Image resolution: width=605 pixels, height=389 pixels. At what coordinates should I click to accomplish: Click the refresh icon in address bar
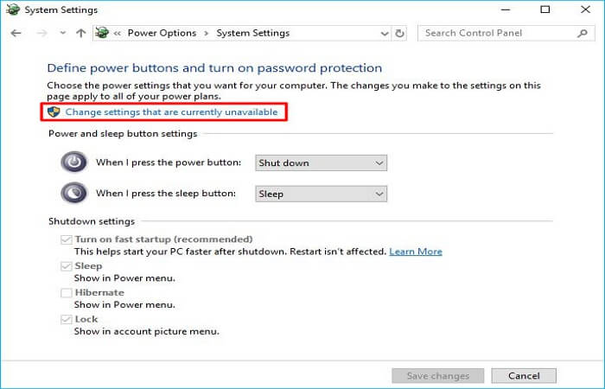(x=399, y=33)
